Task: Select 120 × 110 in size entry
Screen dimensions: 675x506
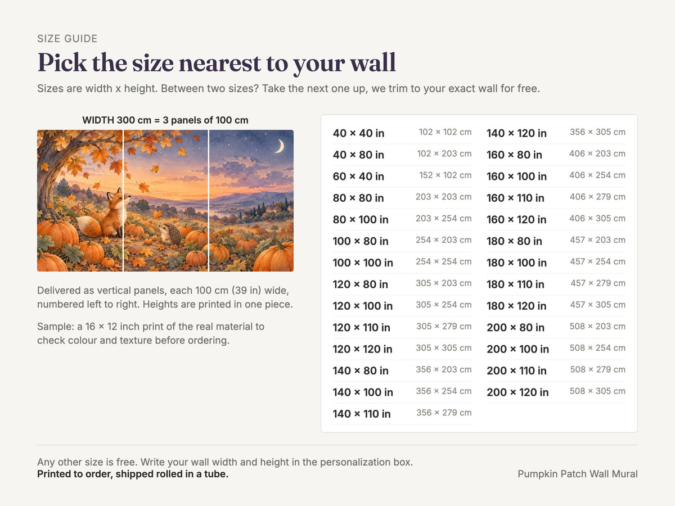Action: (x=402, y=327)
